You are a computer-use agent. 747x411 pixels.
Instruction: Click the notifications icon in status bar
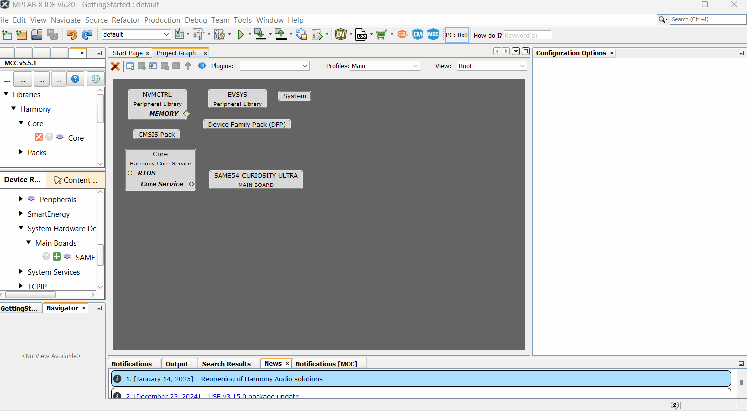click(x=675, y=405)
